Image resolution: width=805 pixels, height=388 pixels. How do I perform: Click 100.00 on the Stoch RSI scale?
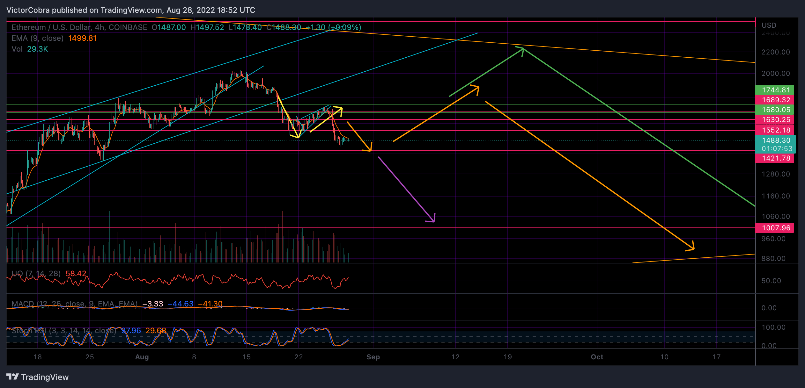(x=773, y=327)
